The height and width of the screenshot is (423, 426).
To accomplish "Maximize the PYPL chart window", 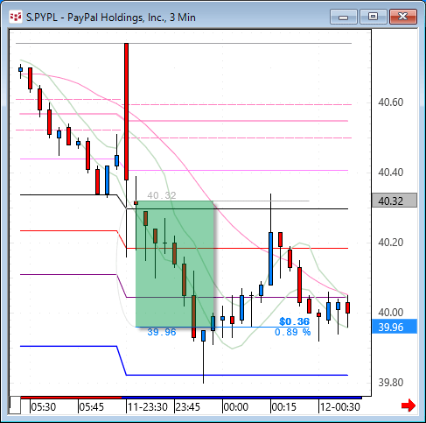I will click(x=373, y=17).
